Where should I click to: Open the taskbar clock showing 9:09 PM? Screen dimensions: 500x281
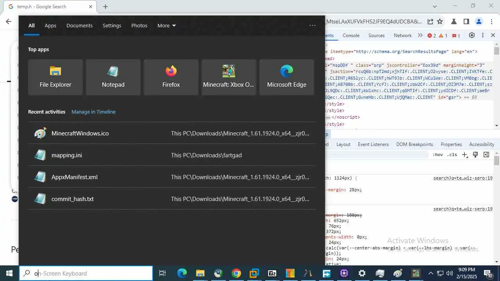[x=466, y=273]
